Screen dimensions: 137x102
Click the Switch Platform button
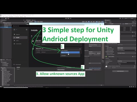(x=89, y=70)
